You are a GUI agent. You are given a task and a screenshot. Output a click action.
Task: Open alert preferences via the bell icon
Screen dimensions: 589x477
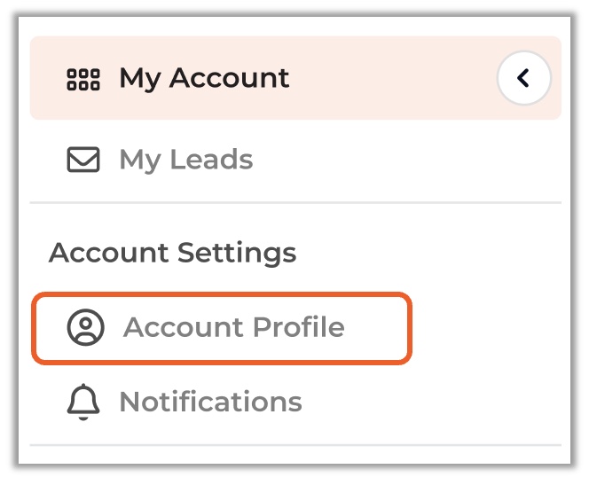coord(83,403)
